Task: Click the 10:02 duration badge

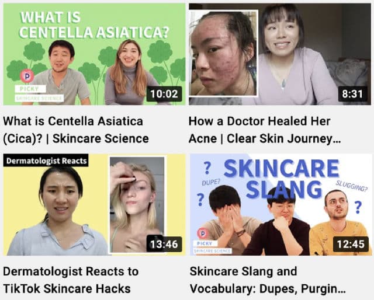Action: tap(164, 94)
